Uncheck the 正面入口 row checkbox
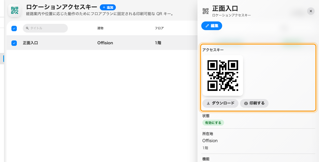319x162 pixels. click(14, 43)
